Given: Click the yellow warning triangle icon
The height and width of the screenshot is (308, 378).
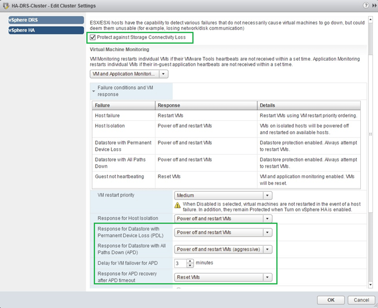Looking at the screenshot, I should coord(177,206).
